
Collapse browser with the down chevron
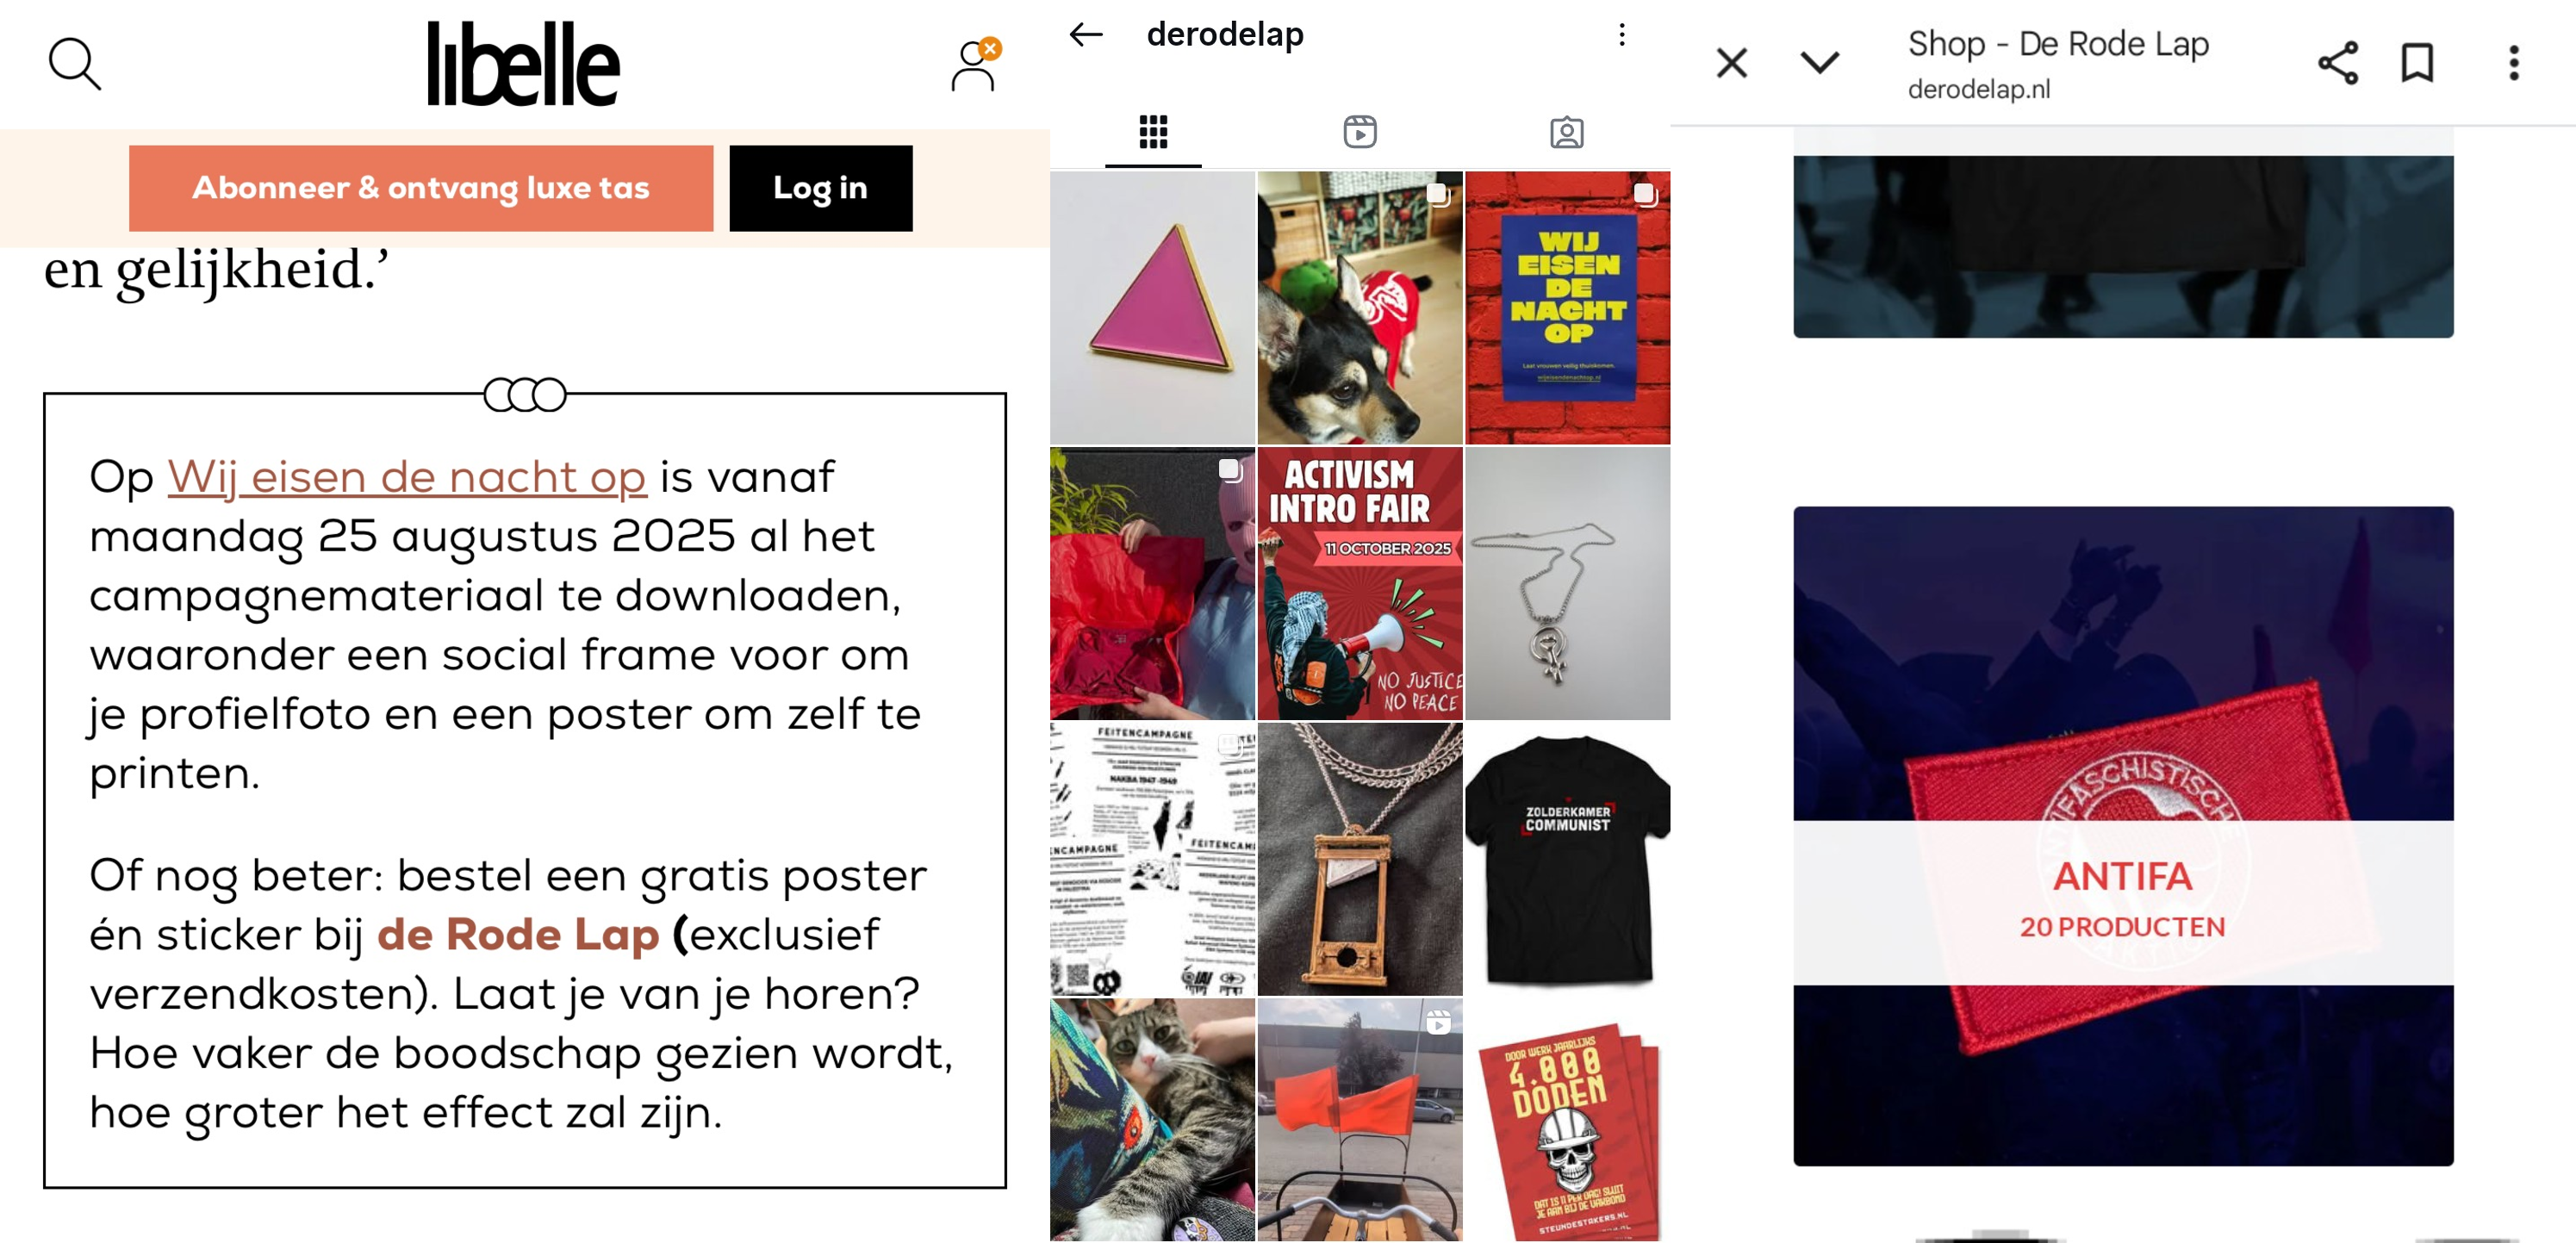point(1819,63)
